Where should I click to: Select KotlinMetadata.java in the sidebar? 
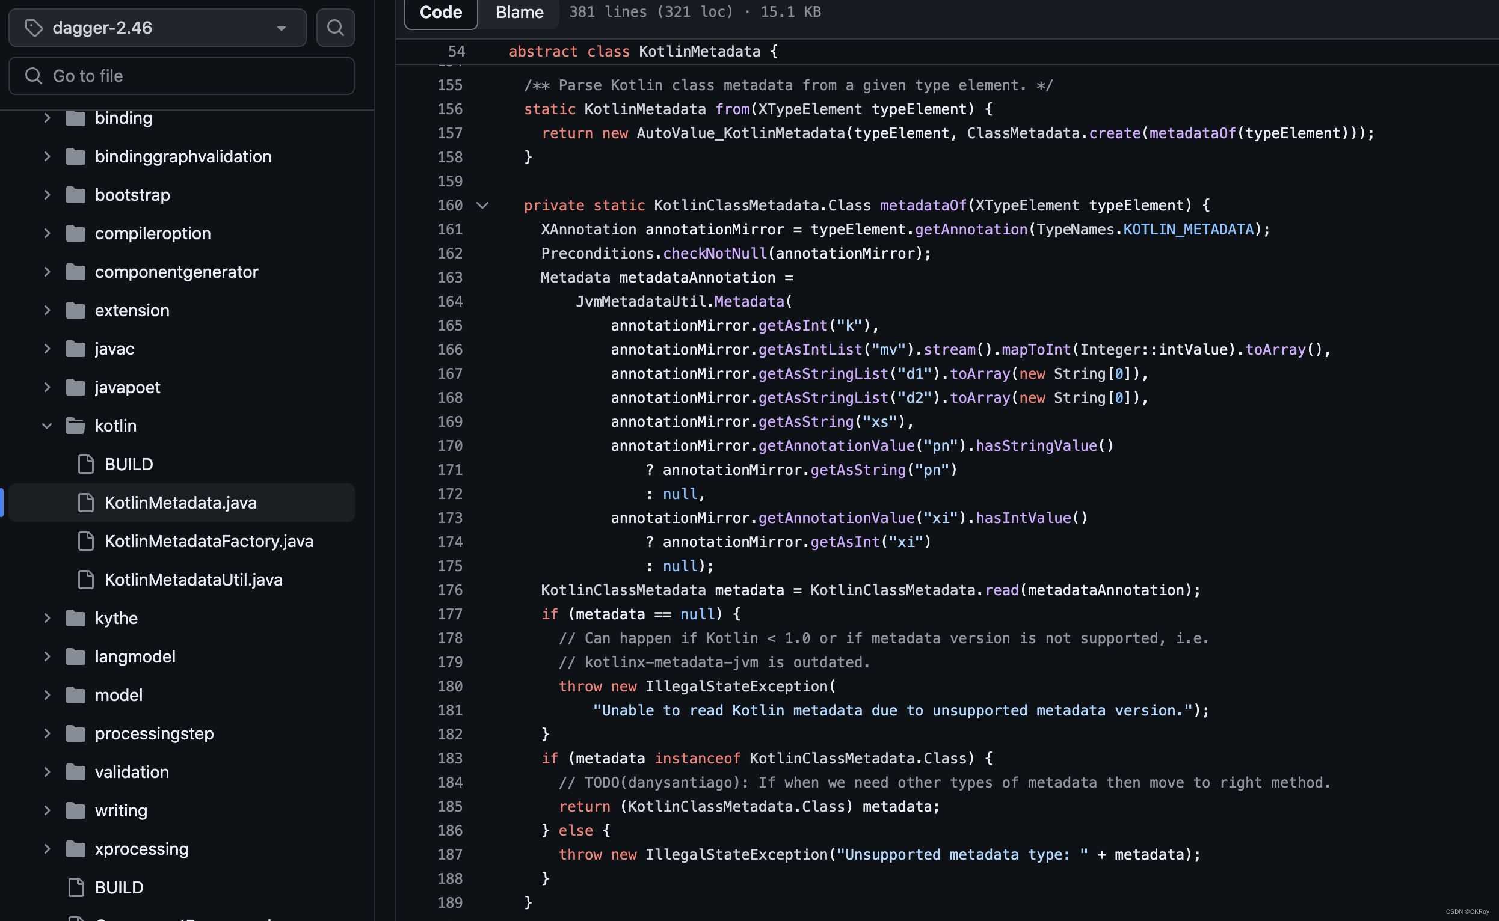tap(180, 503)
